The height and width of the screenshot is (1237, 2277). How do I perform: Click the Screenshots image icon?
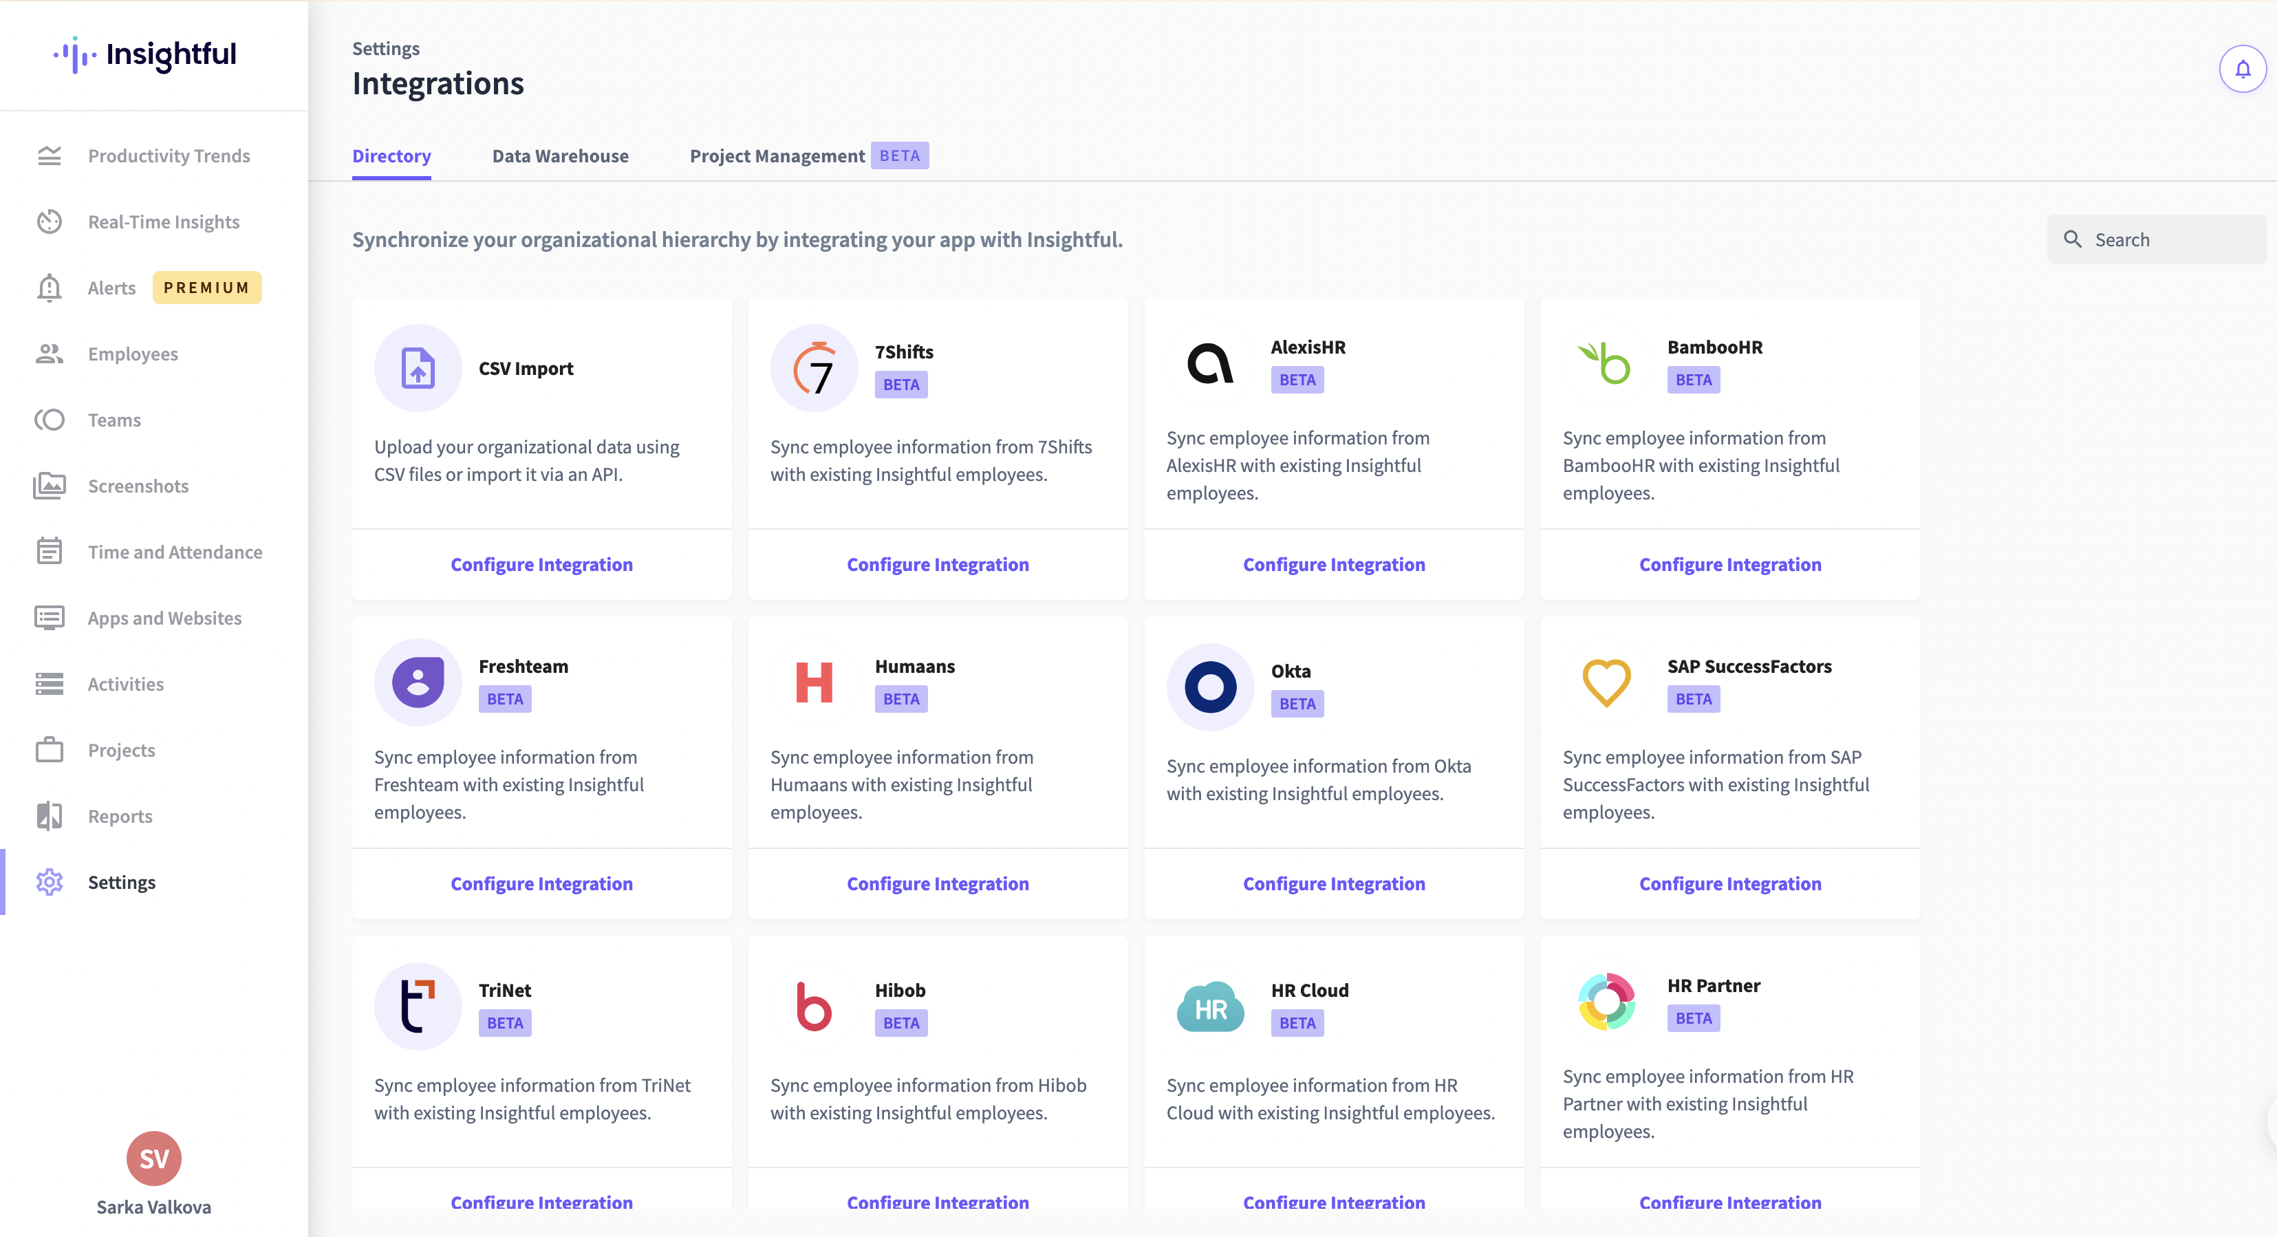[50, 486]
